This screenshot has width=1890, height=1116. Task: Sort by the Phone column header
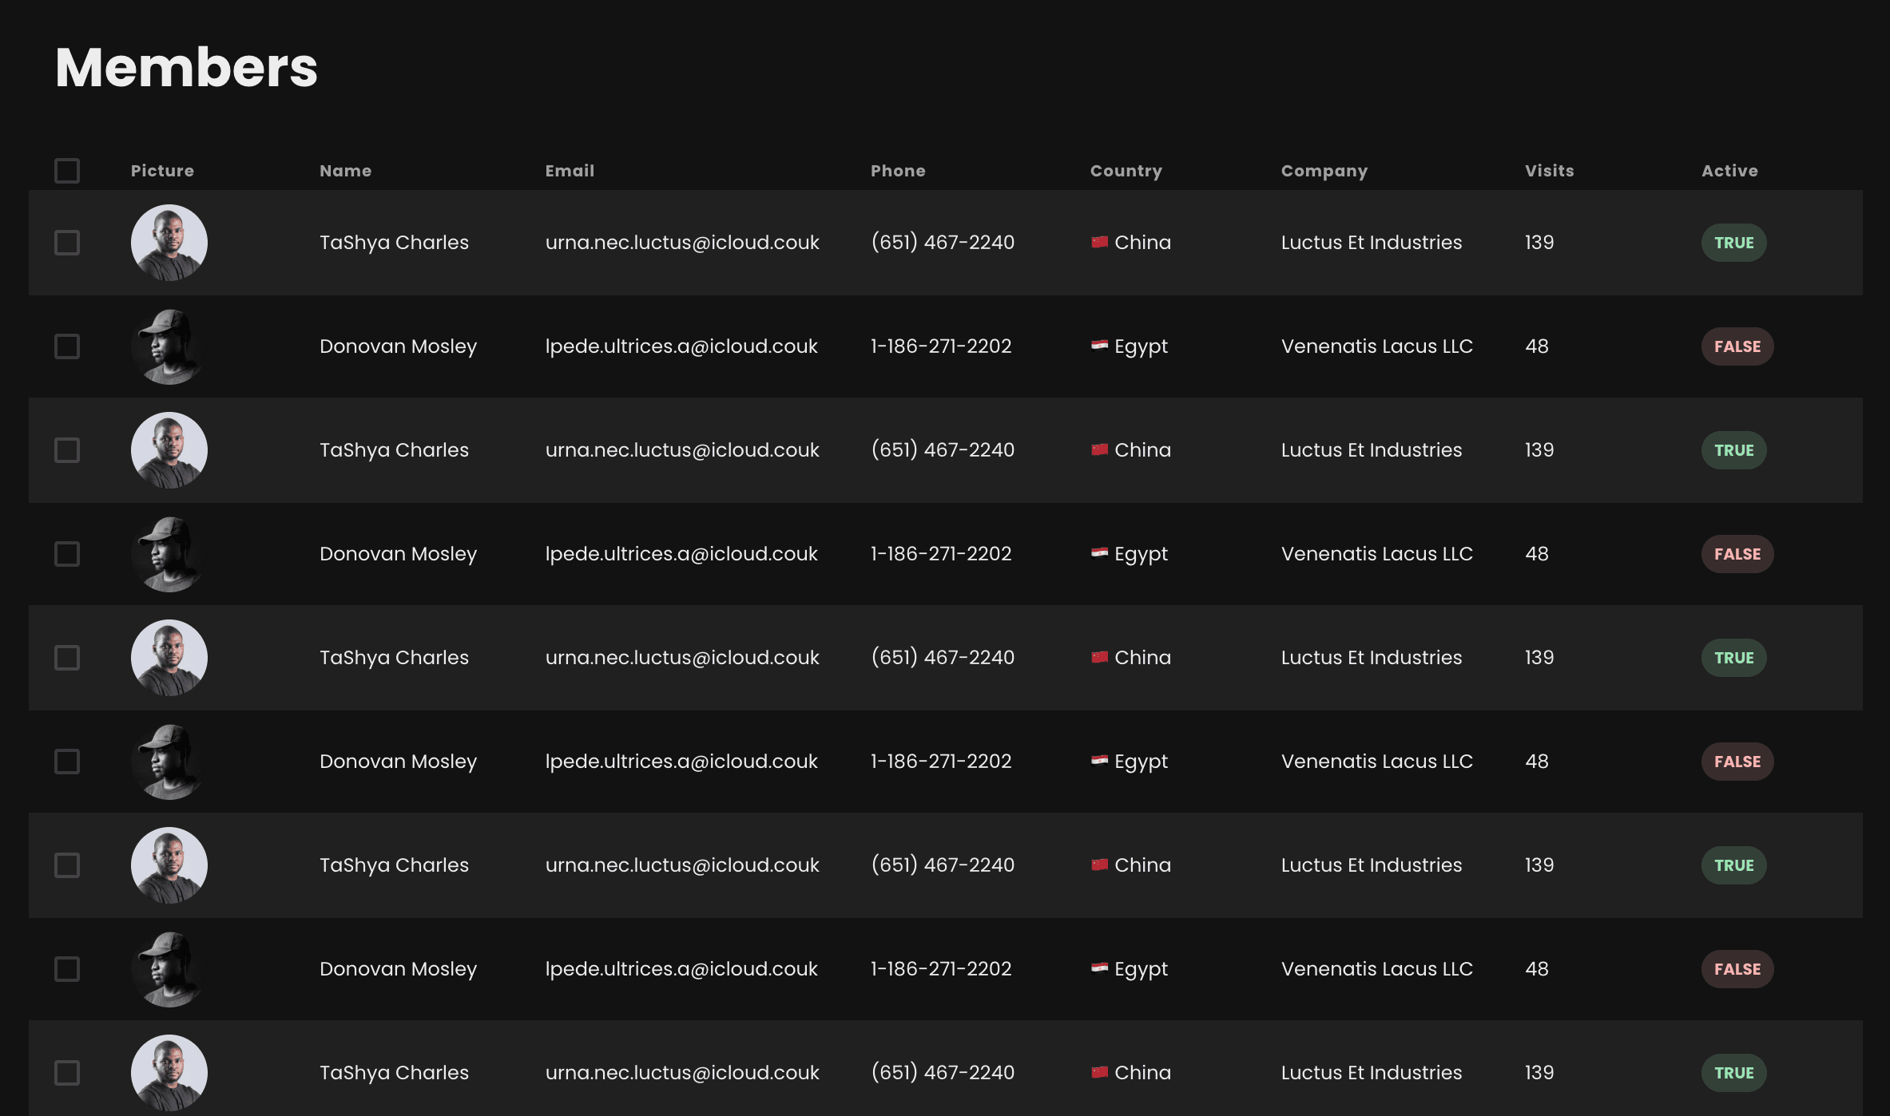pos(898,171)
